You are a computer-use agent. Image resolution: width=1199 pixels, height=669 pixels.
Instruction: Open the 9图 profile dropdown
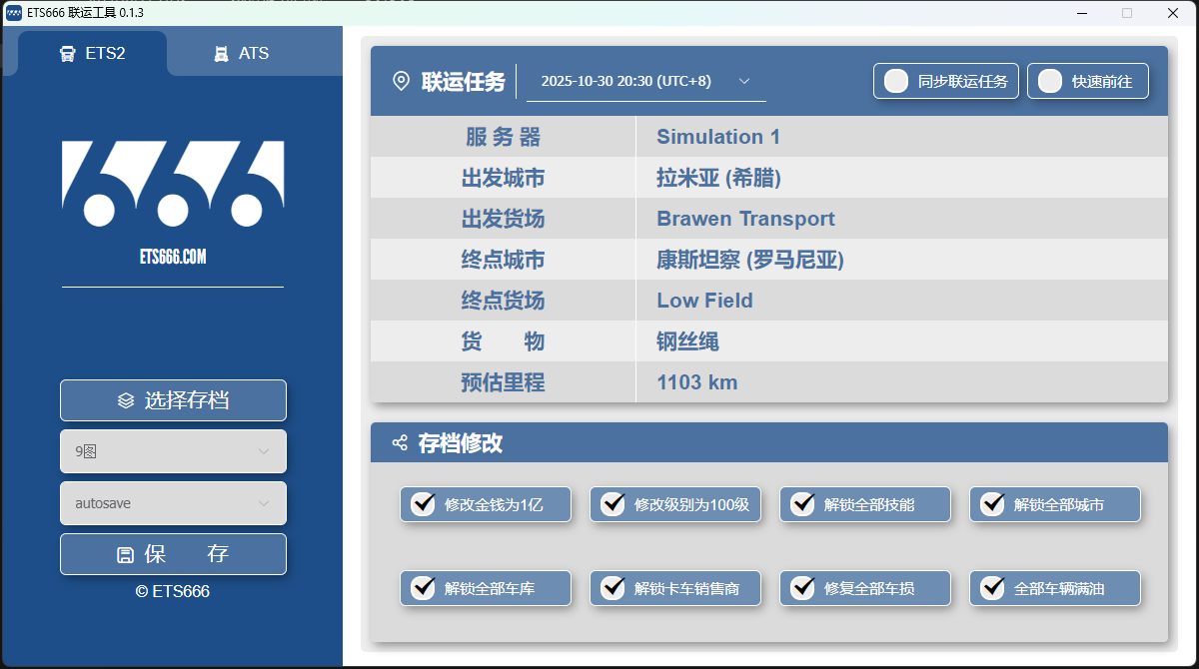(x=173, y=451)
